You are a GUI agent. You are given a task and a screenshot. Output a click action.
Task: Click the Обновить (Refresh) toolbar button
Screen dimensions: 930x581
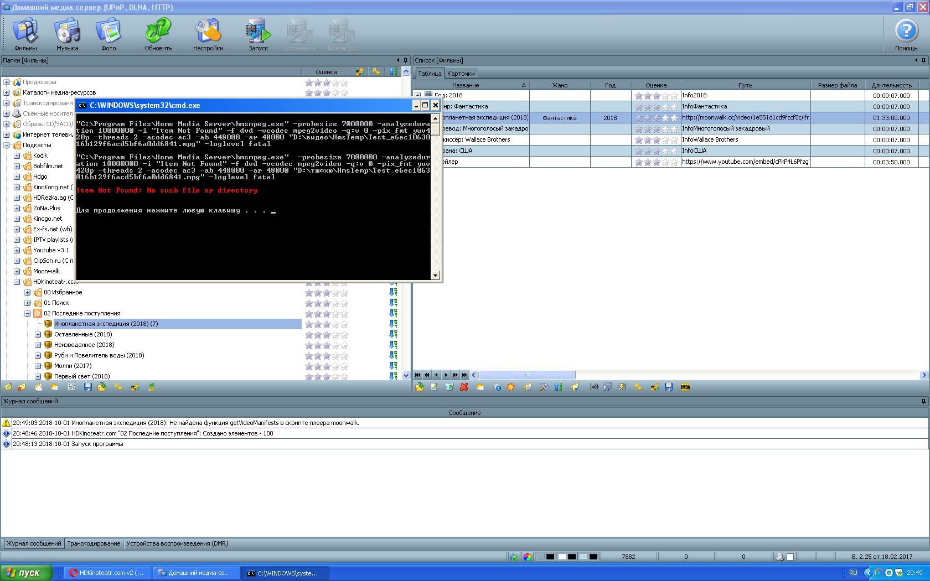[x=158, y=34]
